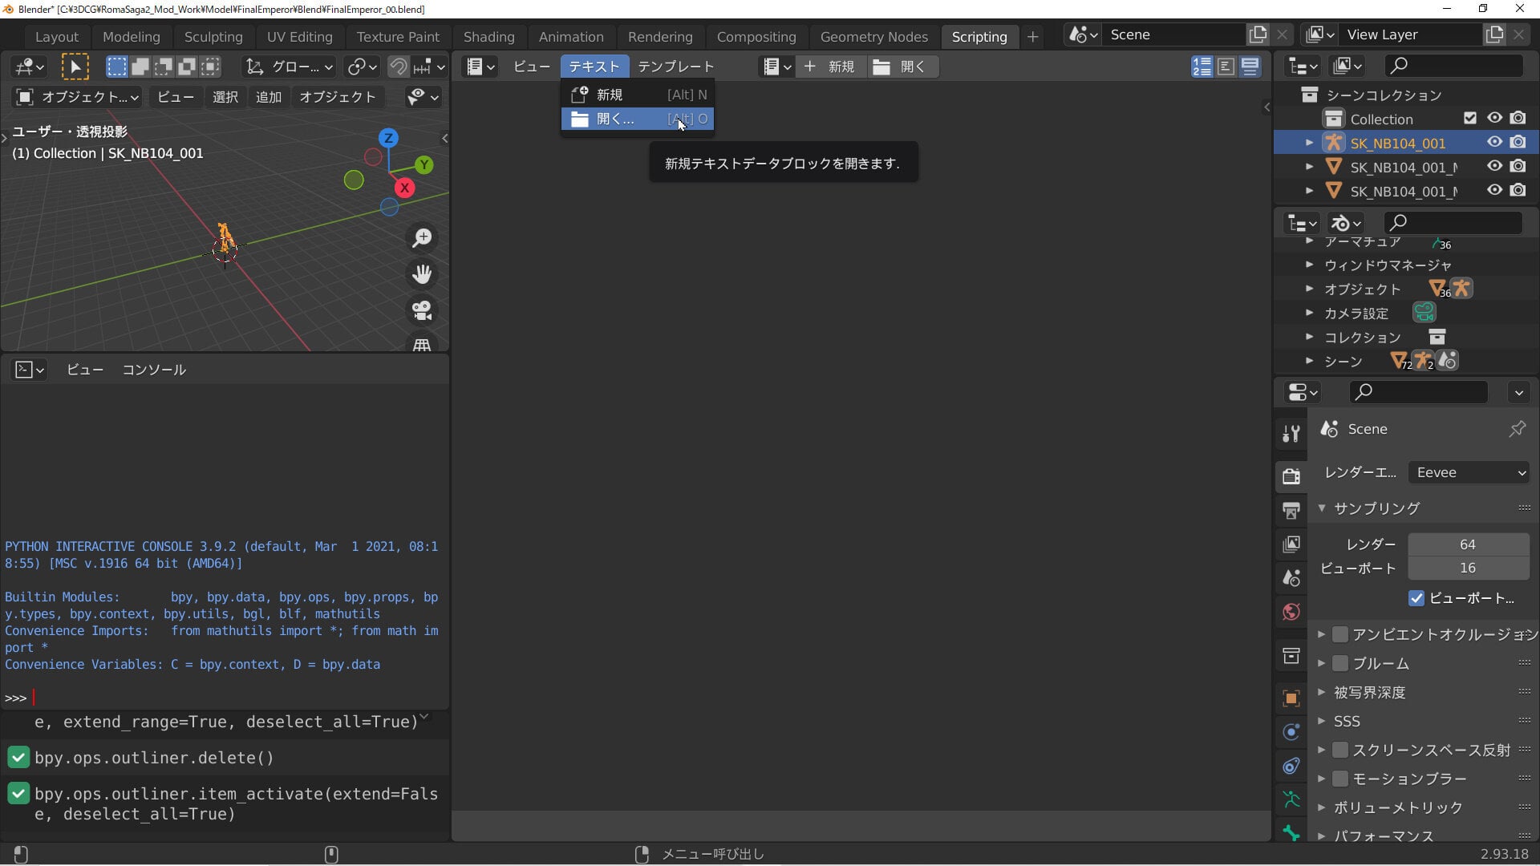Switch to the Shading workspace tab
Viewport: 1540px width, 866px height.
(488, 37)
